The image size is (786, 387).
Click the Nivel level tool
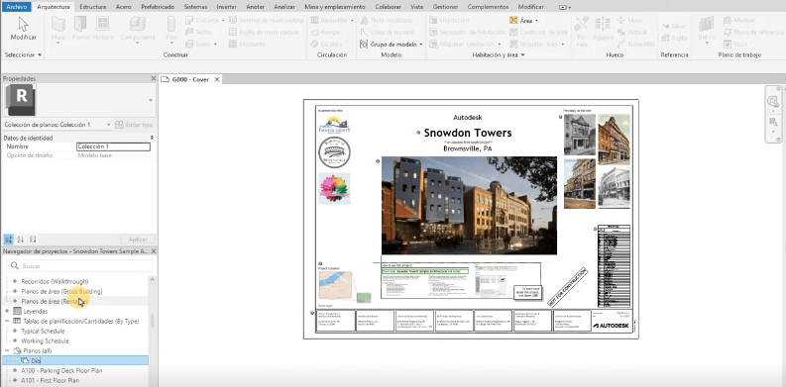(674, 26)
